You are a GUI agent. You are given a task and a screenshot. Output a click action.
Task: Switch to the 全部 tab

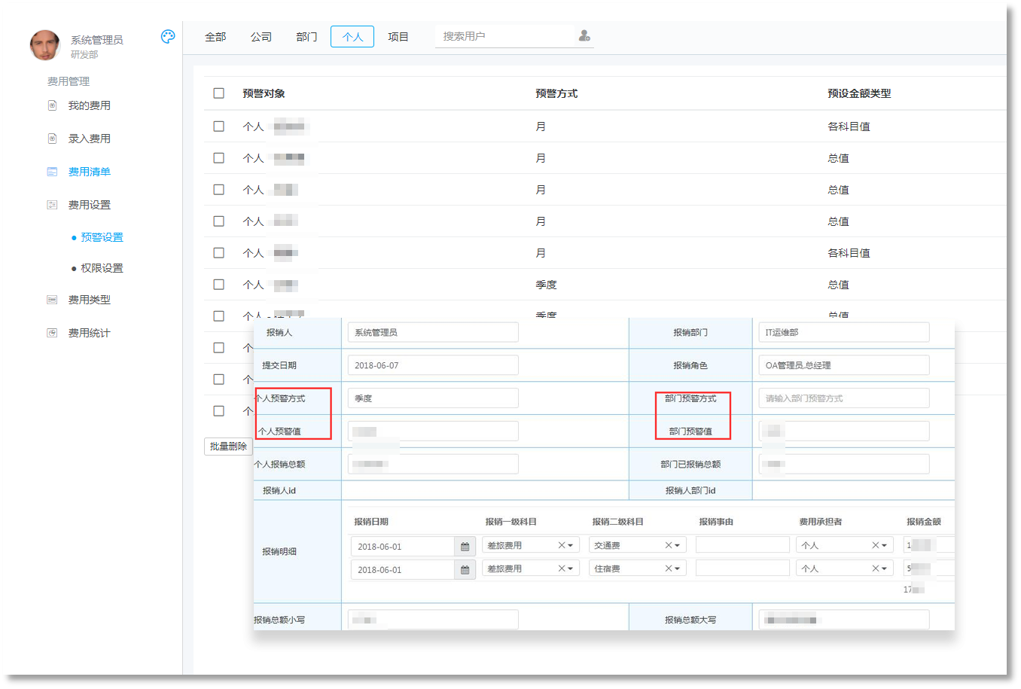click(215, 37)
